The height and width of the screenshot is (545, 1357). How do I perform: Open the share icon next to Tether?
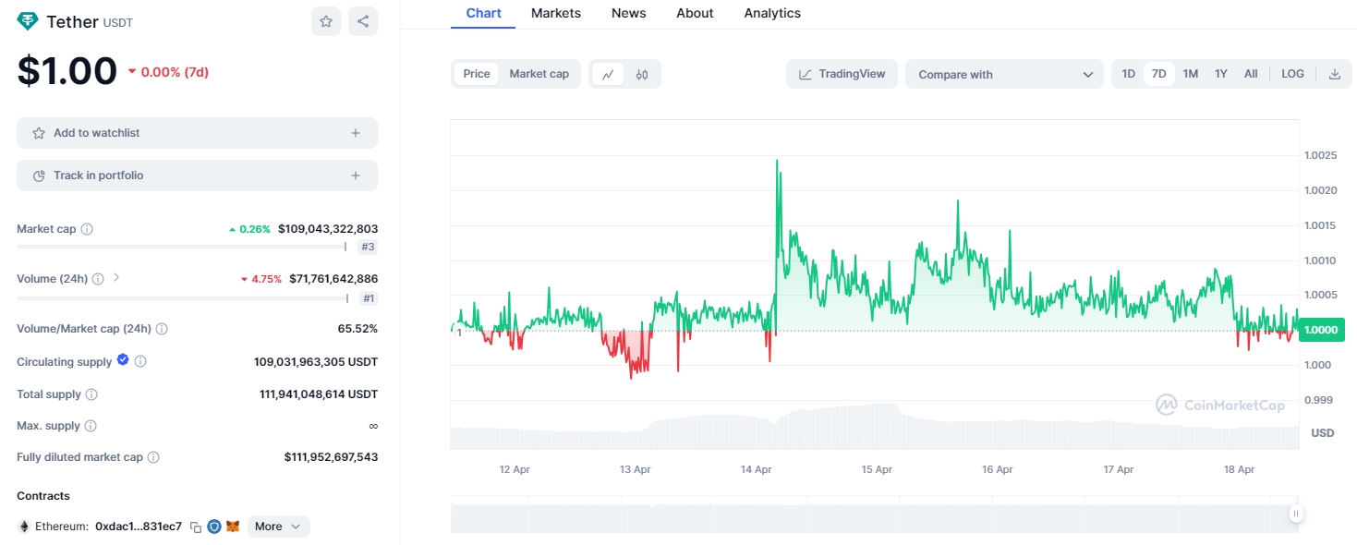[363, 21]
